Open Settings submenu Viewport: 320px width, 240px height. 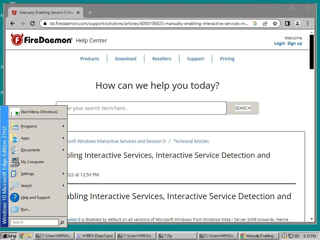tap(38, 174)
